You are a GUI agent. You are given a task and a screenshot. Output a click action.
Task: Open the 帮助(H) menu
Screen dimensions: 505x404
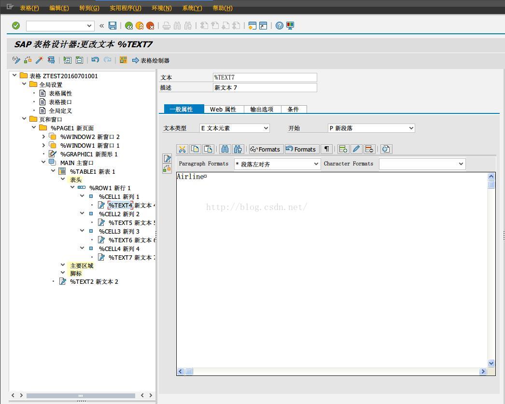click(x=222, y=8)
